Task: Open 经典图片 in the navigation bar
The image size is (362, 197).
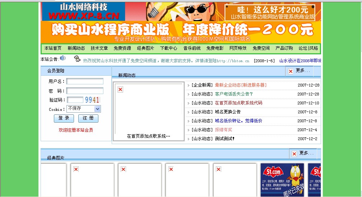Action: point(145,48)
